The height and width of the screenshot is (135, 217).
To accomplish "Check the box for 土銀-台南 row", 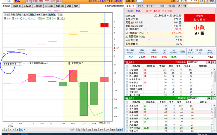I will (127, 118).
